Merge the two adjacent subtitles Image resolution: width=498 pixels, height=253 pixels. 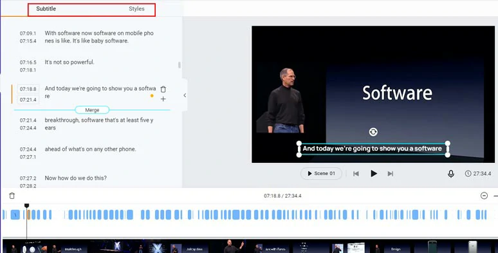pyautogui.click(x=92, y=110)
